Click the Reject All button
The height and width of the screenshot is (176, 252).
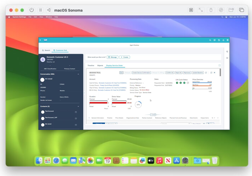pos(178,73)
